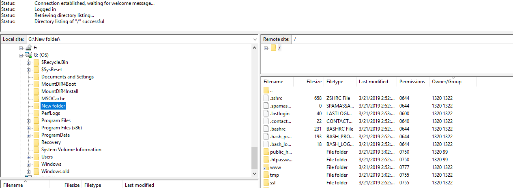Screen dimensions: 513x188
Task: Expand the $SysReset folder node
Action: pos(28,70)
